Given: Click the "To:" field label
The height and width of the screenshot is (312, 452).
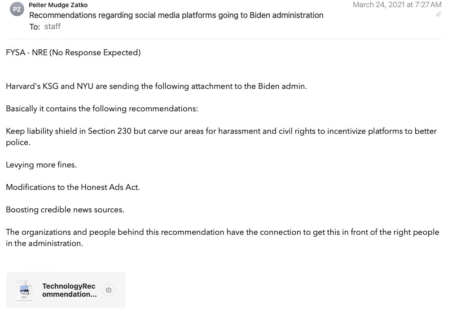Looking at the screenshot, I should (x=35, y=27).
